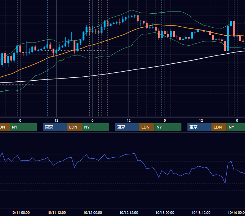Click the 10/11 00:00 time axis label

click(20, 212)
